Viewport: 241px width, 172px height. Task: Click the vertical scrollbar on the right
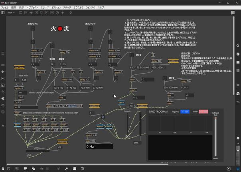coord(234,56)
